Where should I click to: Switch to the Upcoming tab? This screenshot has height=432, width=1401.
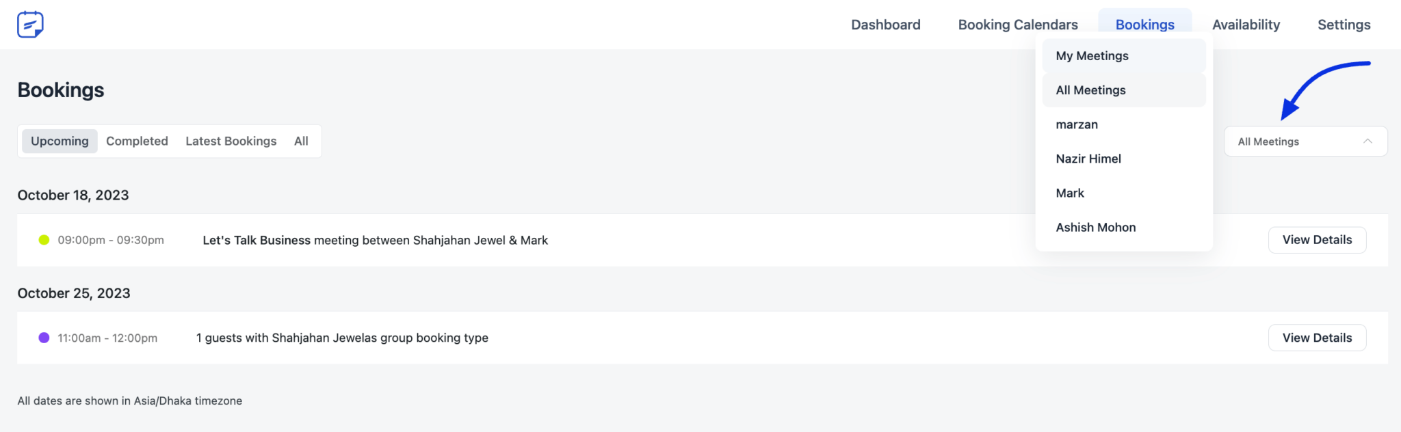[60, 141]
